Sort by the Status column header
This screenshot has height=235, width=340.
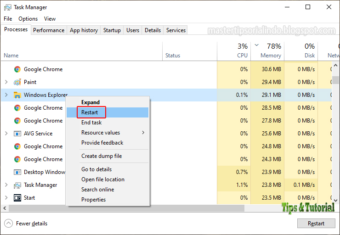tap(190, 51)
